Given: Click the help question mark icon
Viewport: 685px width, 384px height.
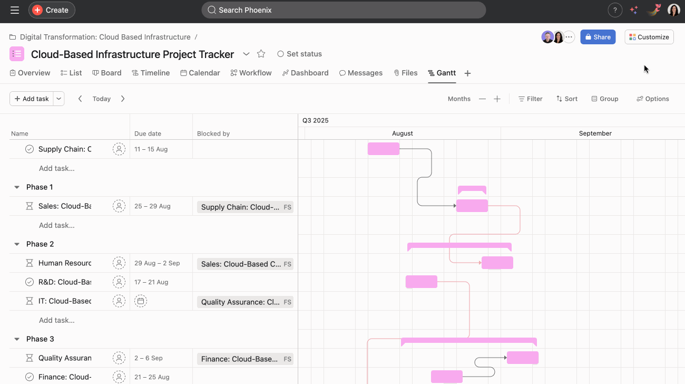Looking at the screenshot, I should (x=615, y=10).
